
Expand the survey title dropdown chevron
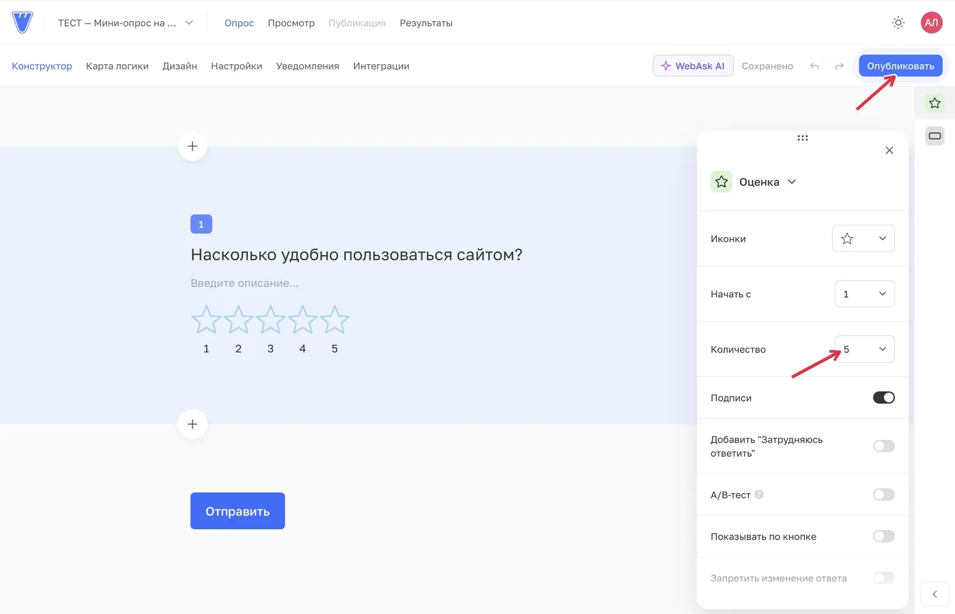189,23
